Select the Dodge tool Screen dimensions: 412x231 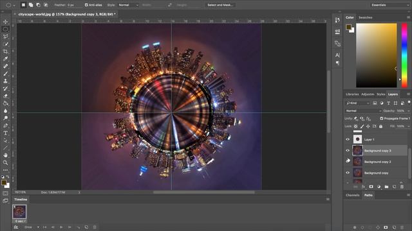6,118
